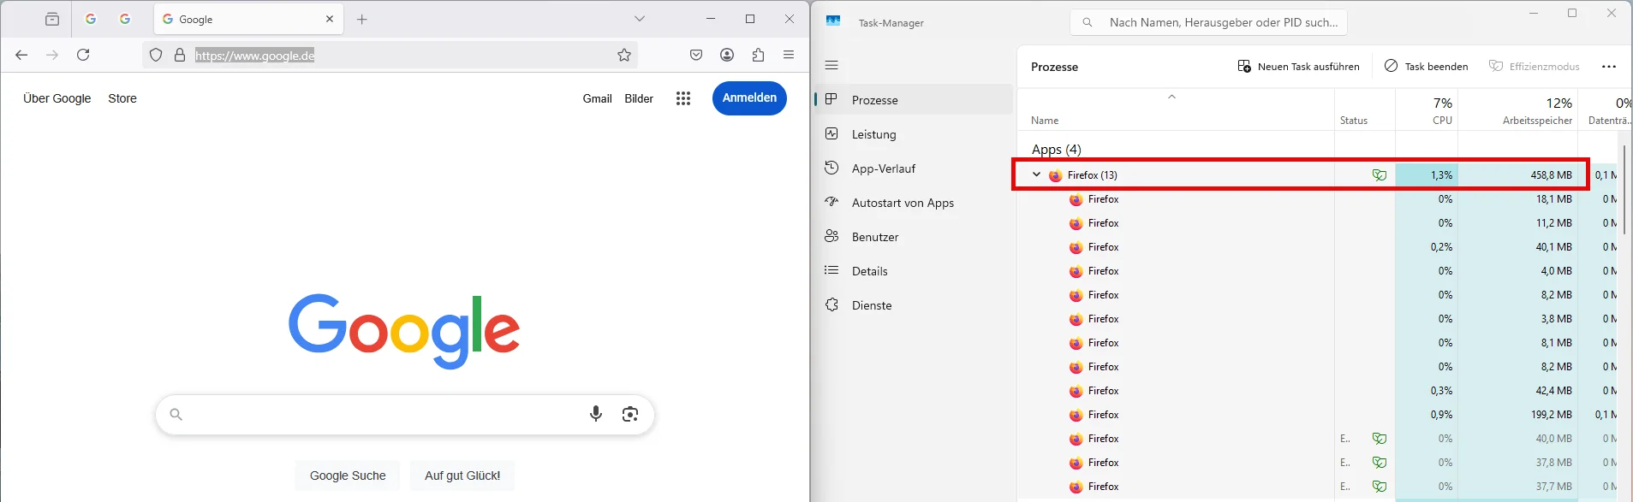Close the active Google tab
The image size is (1633, 502).
pyautogui.click(x=330, y=19)
